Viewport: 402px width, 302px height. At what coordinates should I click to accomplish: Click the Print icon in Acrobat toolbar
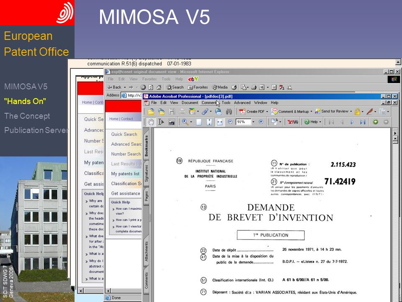(x=182, y=112)
